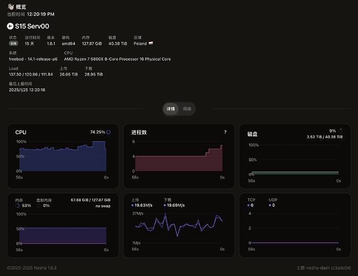Click the disk usage chart bar
The image size is (358, 276).
tap(295, 173)
